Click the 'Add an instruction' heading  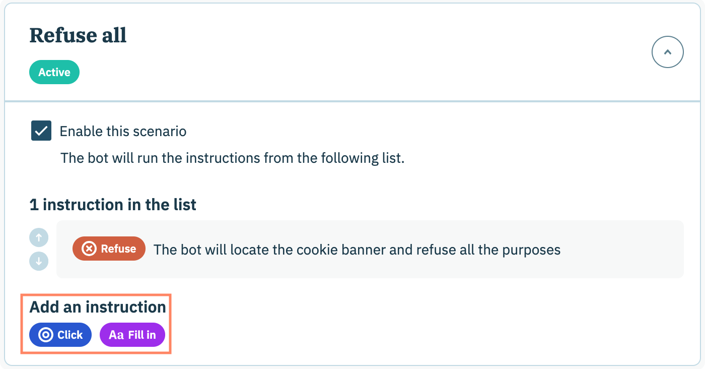pos(98,307)
